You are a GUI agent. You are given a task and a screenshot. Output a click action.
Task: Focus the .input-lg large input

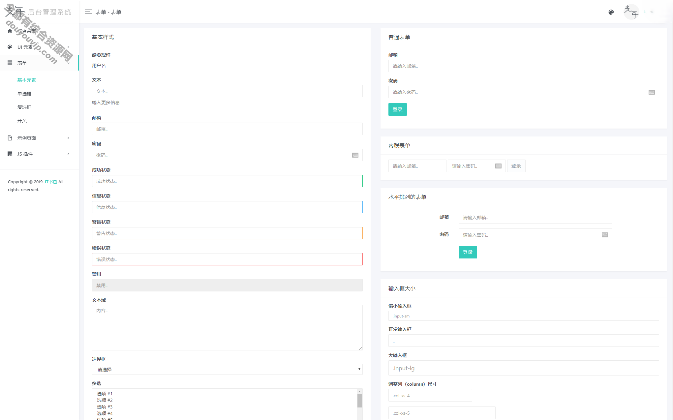(x=524, y=368)
